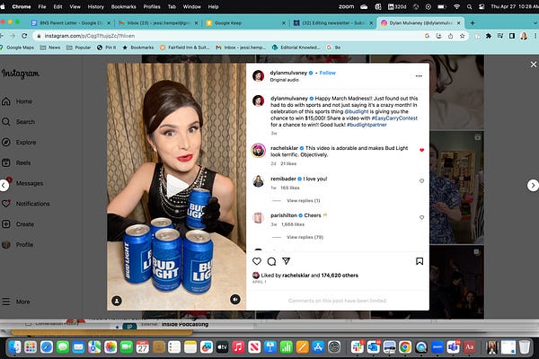Viewport: 539px width, 359px height.
Task: Open Reels in the sidebar
Action: [x=16, y=162]
